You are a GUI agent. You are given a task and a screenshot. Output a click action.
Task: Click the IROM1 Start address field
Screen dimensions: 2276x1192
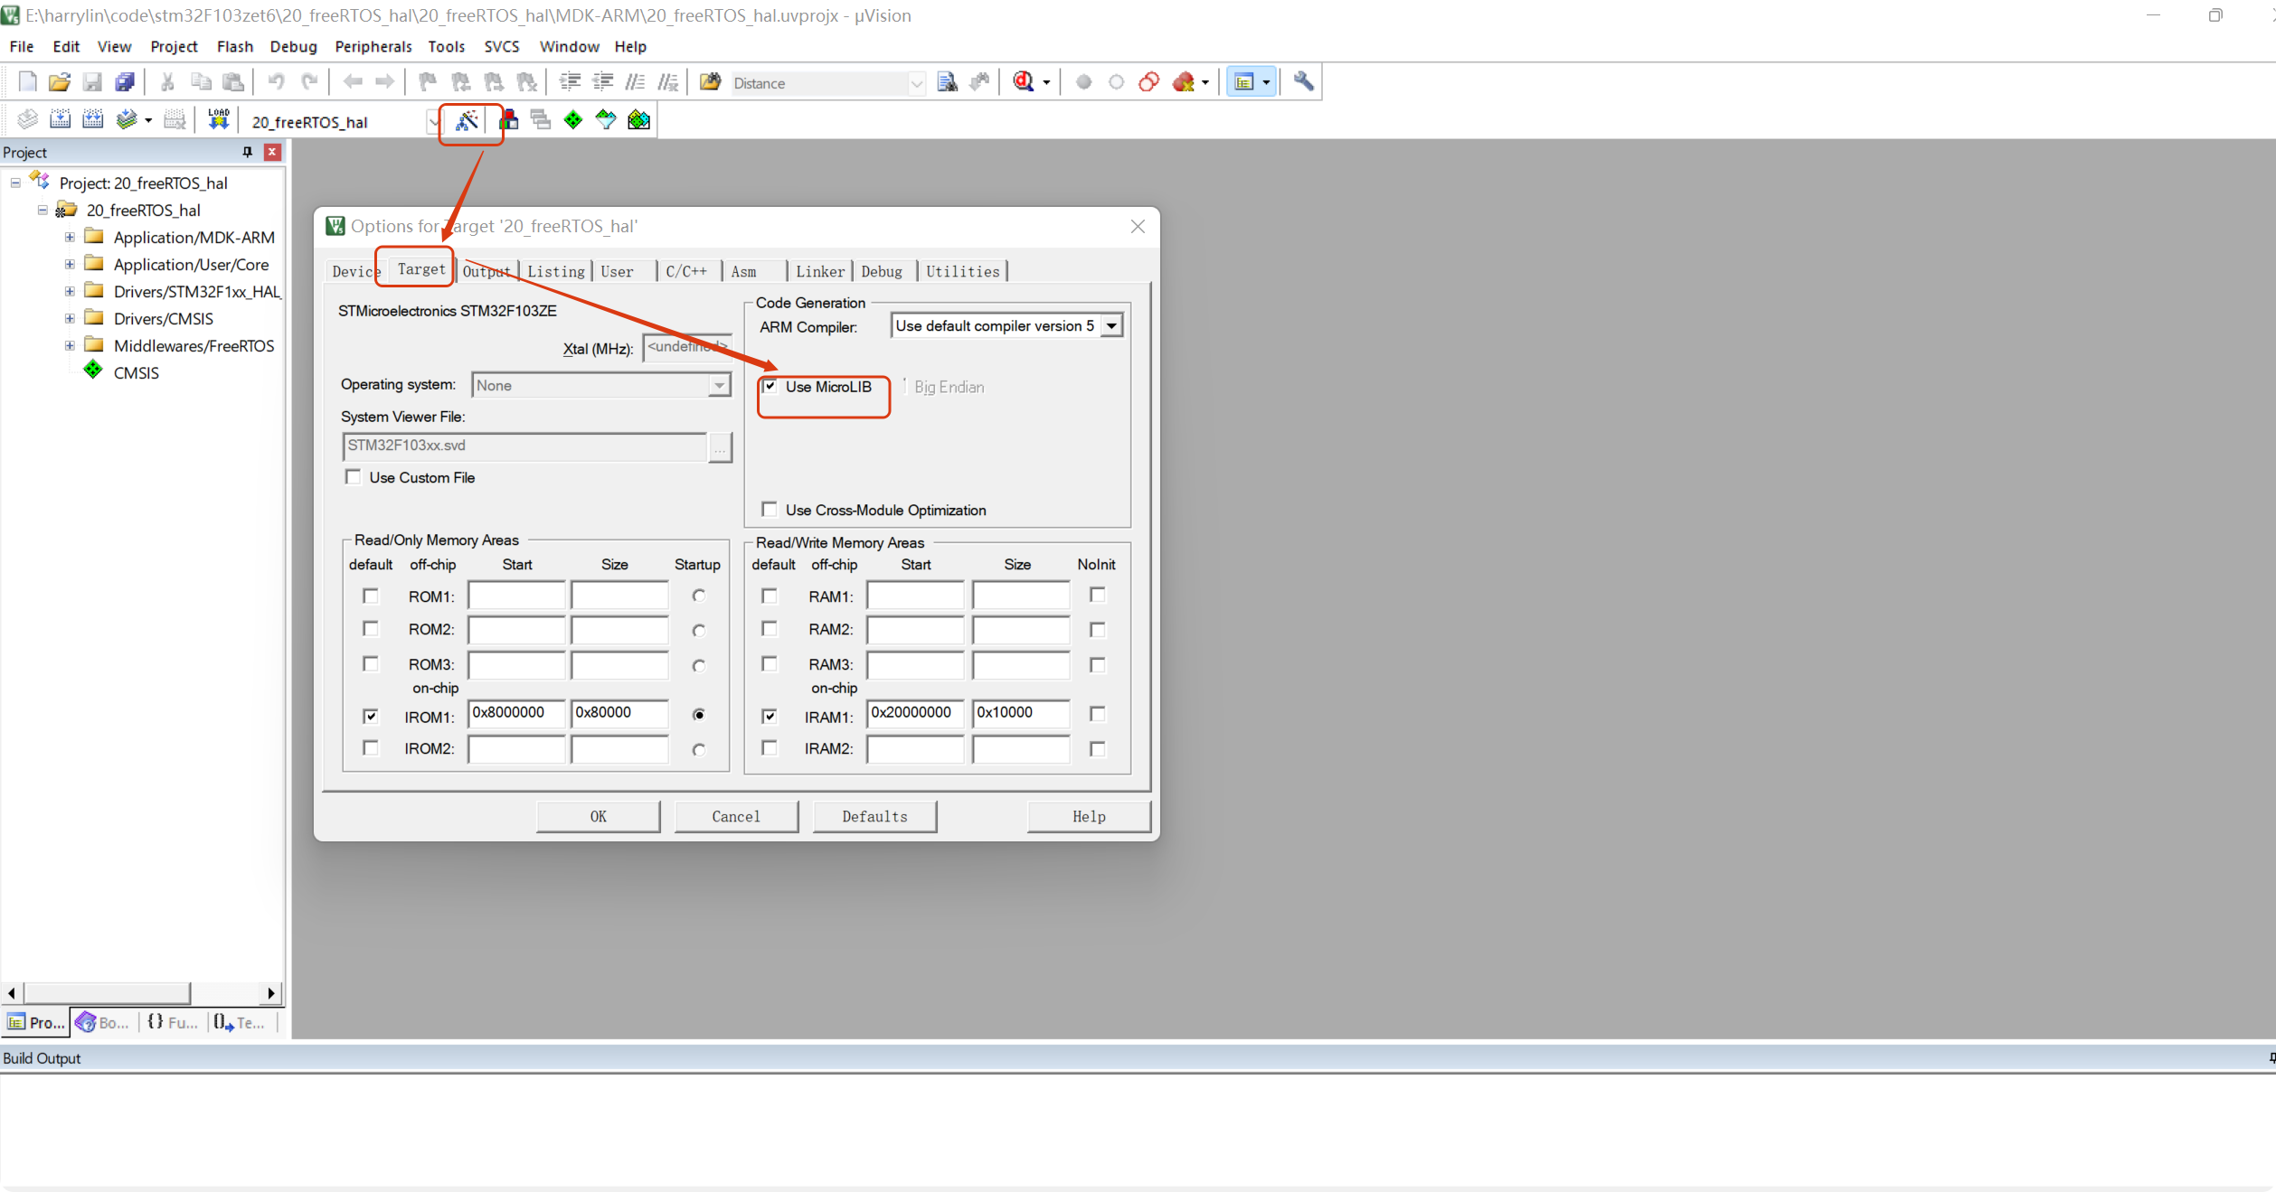coord(515,713)
